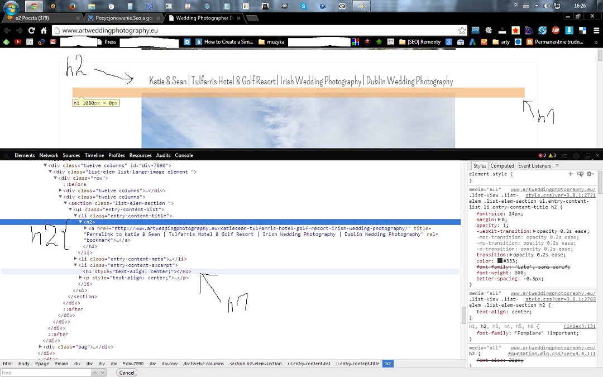
Task: Collapse the selected h2 node
Action: (81, 222)
